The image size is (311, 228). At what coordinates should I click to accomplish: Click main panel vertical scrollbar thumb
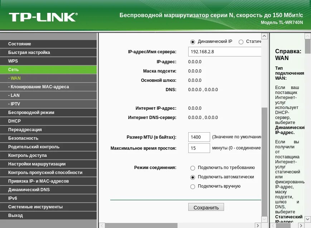[264, 162]
